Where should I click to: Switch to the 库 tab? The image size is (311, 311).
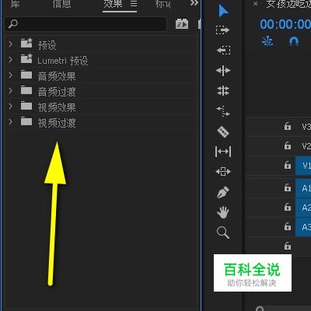(15, 4)
